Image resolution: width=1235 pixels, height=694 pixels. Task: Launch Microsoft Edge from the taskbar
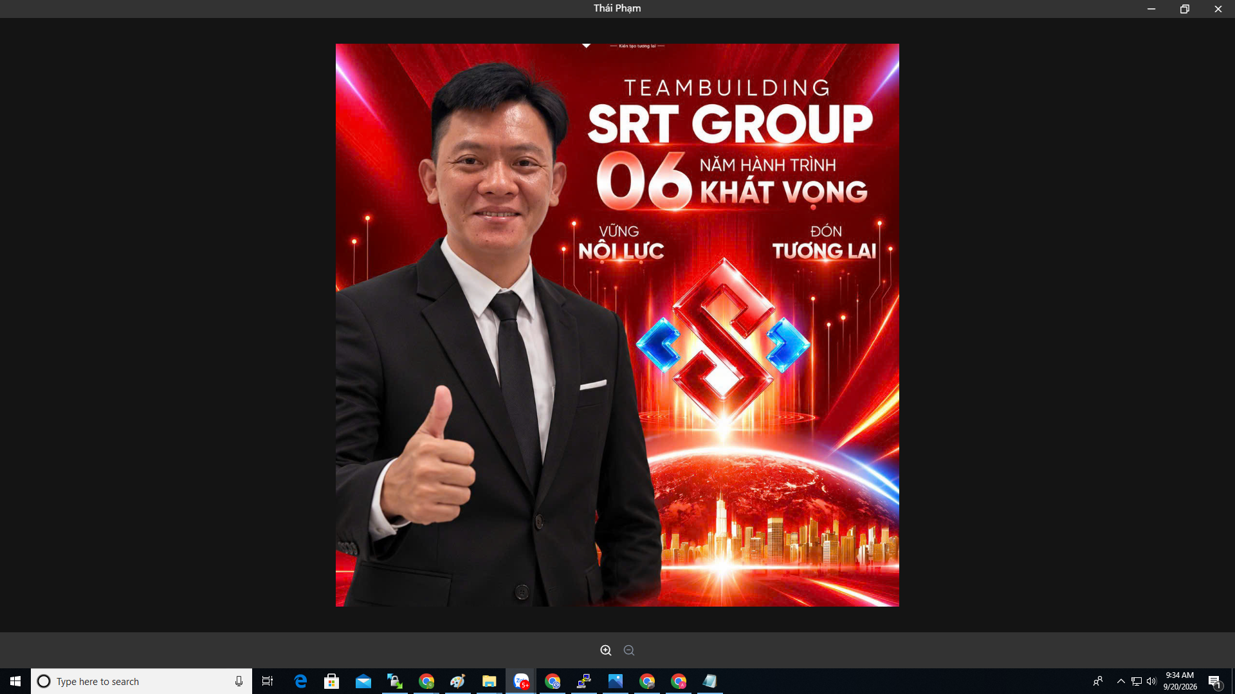300,681
